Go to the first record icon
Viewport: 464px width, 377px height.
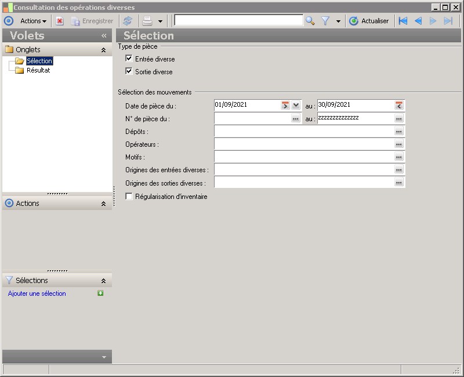(x=403, y=21)
